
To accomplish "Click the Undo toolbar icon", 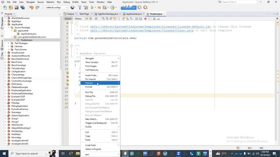I will 31,7.
